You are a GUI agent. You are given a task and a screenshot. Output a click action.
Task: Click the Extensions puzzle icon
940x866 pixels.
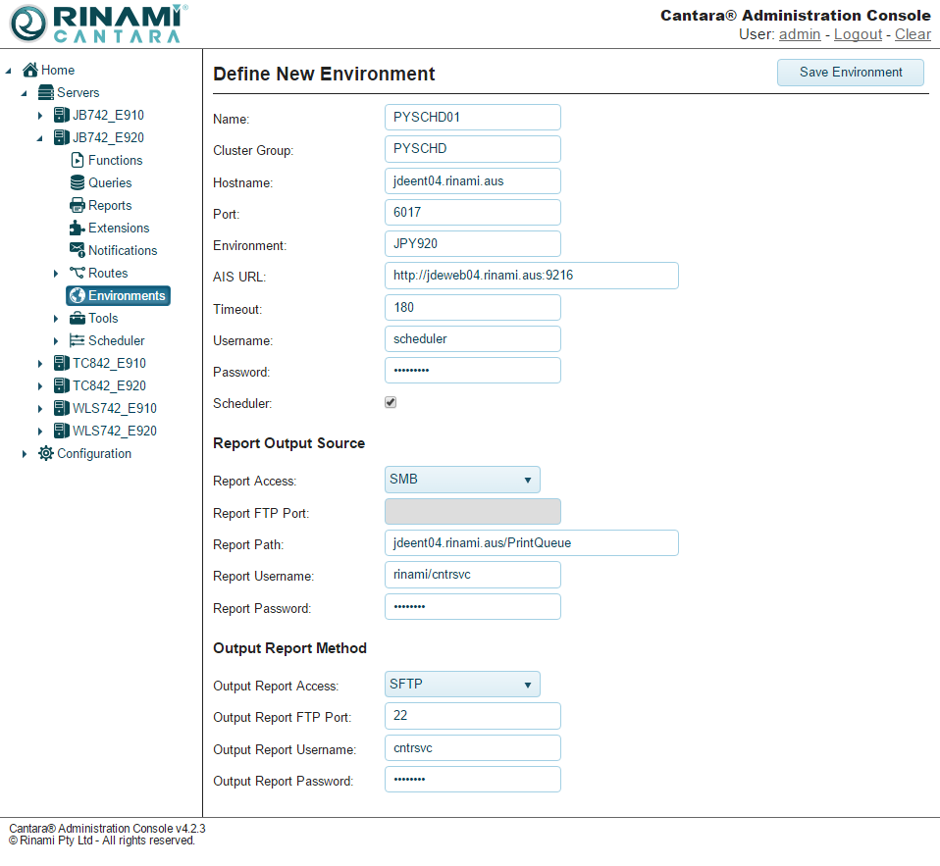[x=78, y=229]
